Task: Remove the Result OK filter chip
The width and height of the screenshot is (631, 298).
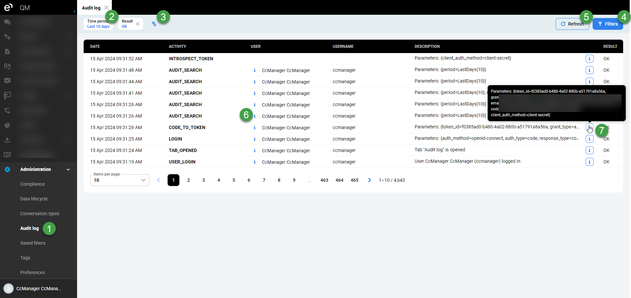Action: tap(138, 24)
